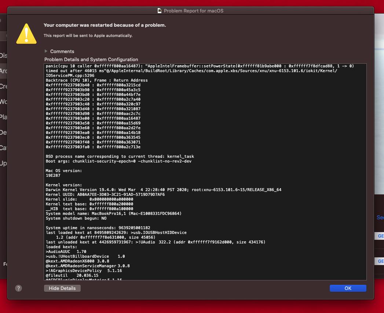Click the 'loaded kexts:' line
The image size is (384, 313).
(61, 247)
